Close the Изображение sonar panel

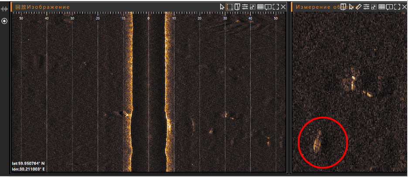click(283, 7)
